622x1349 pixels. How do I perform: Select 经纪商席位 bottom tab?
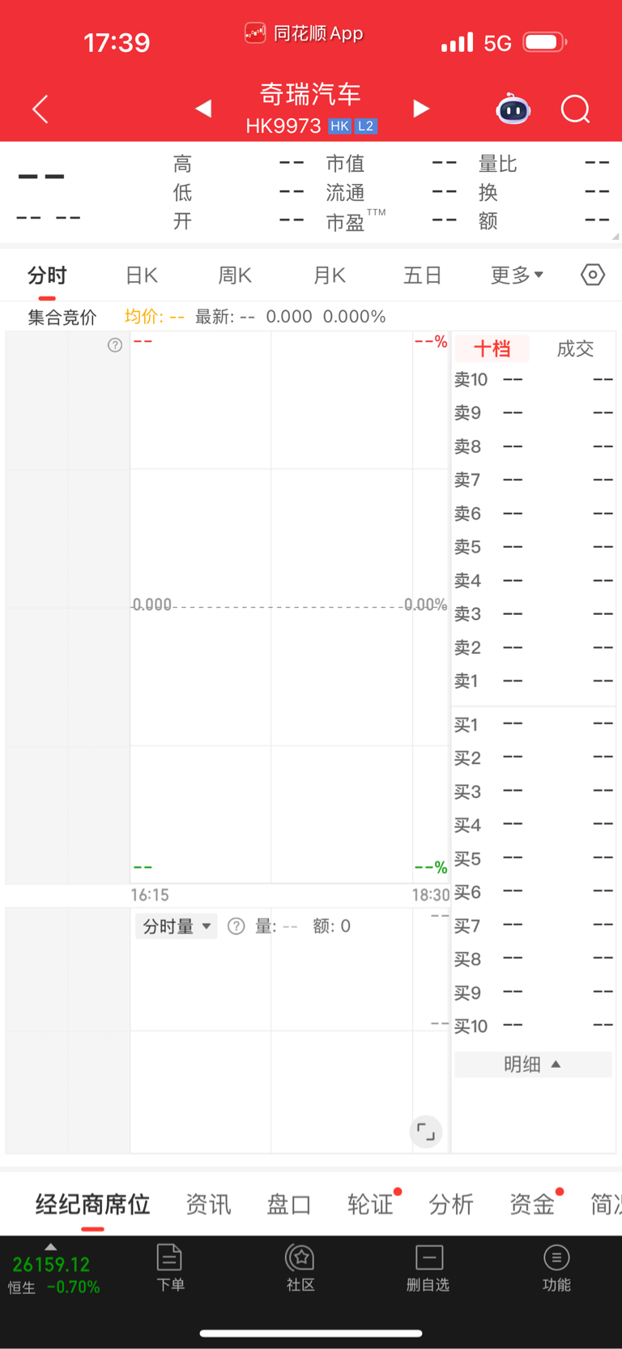92,1204
